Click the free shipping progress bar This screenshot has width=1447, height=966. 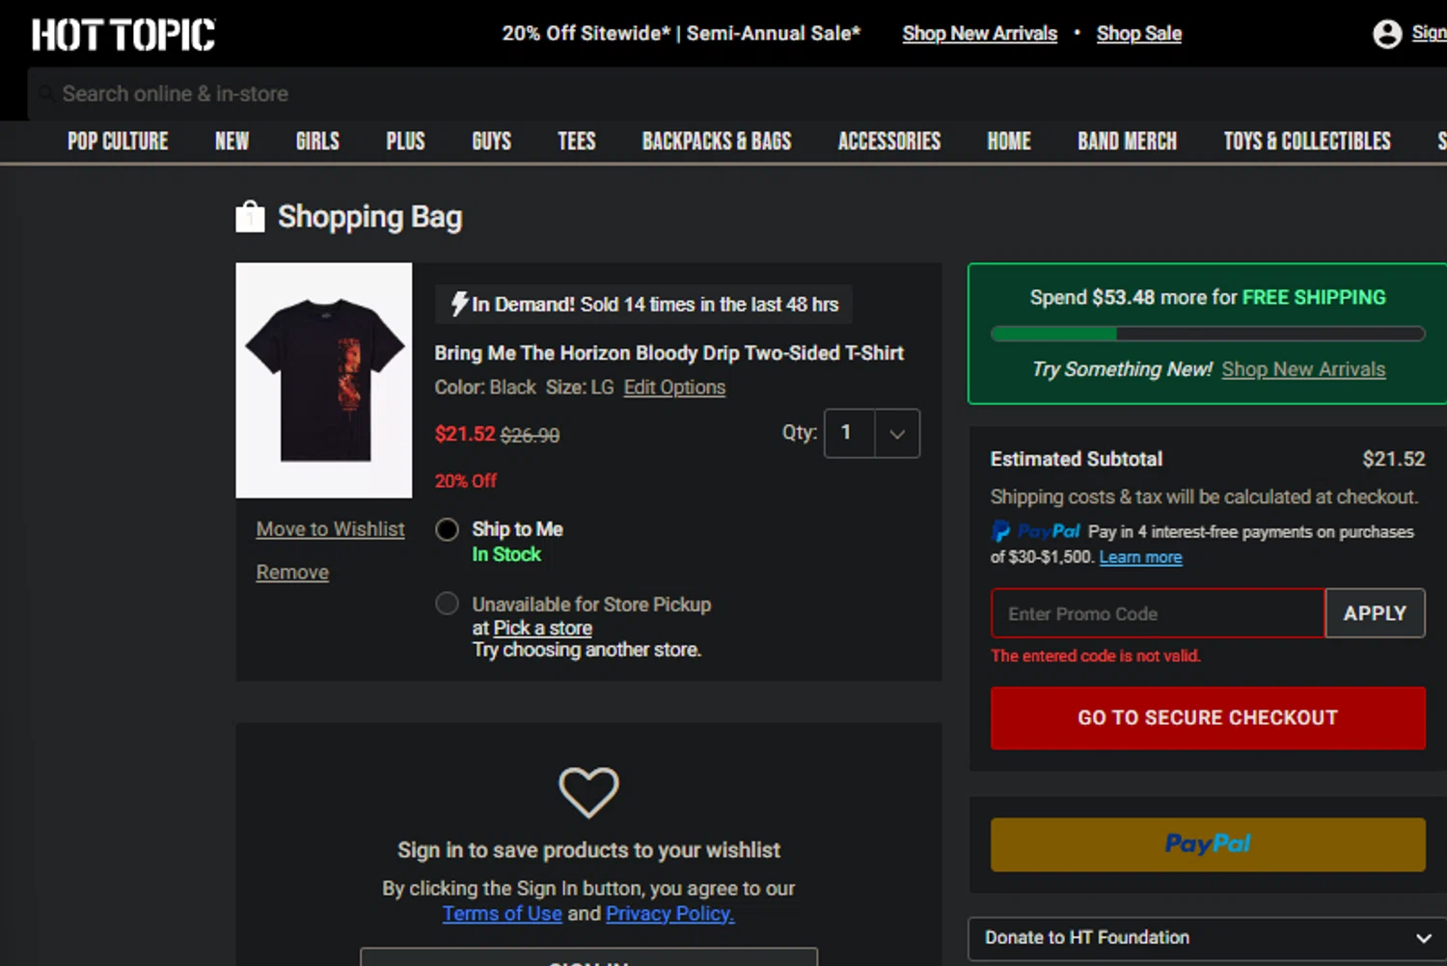(x=1208, y=334)
